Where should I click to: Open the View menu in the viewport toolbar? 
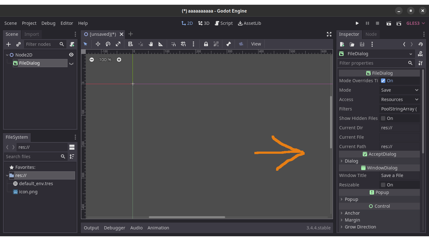point(256,44)
